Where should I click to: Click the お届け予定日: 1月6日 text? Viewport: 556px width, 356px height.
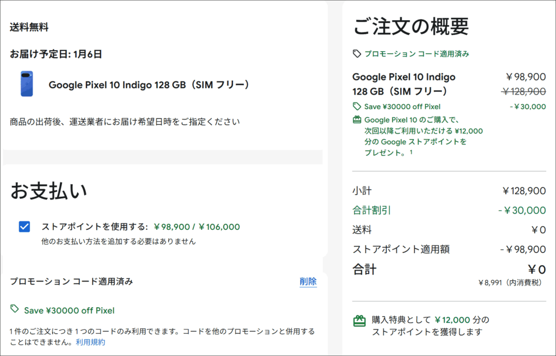tap(56, 54)
